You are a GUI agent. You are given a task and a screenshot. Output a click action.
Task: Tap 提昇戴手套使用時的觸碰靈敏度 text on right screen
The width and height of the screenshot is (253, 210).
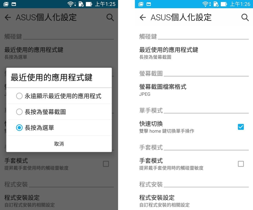click(171, 168)
